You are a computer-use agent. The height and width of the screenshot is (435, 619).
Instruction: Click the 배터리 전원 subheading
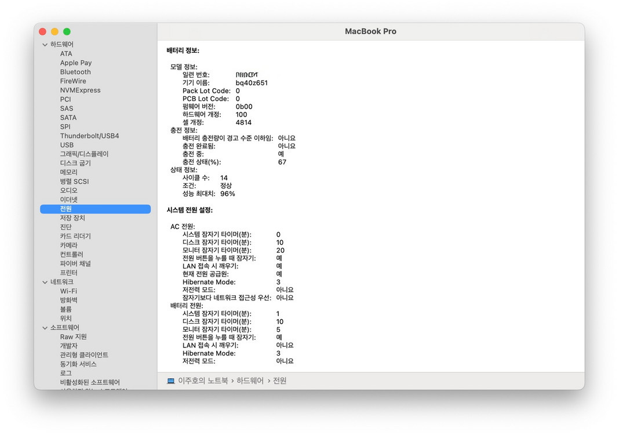click(187, 306)
